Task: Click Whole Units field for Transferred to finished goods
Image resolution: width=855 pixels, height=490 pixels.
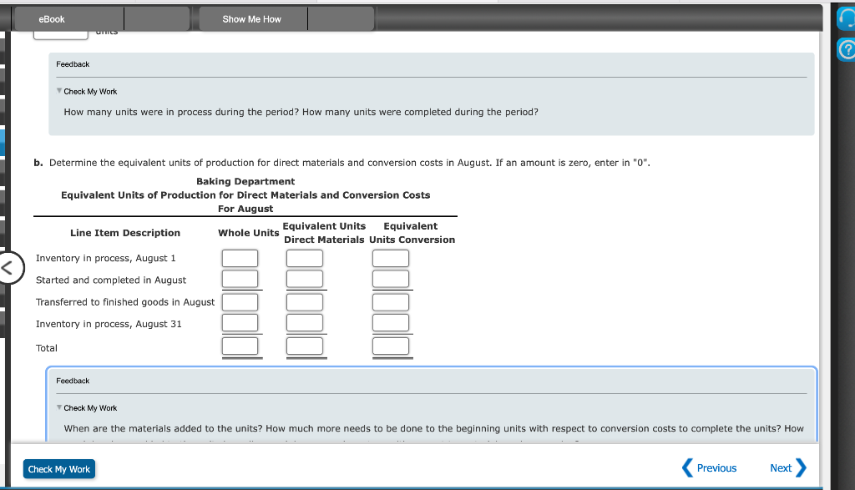Action: tap(240, 302)
